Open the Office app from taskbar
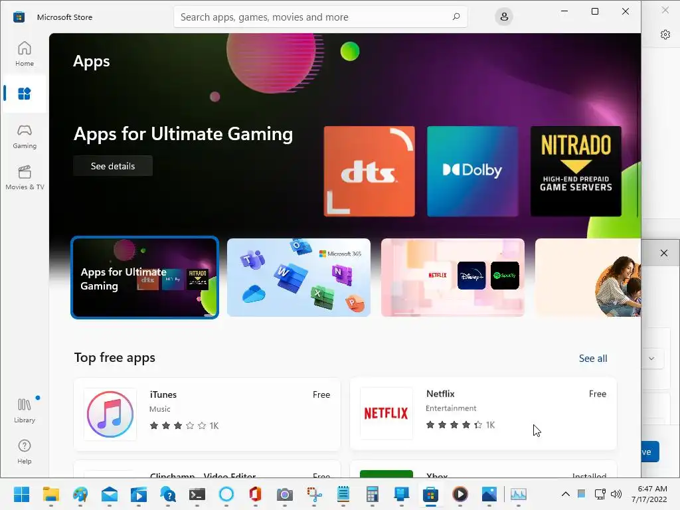 [256, 494]
